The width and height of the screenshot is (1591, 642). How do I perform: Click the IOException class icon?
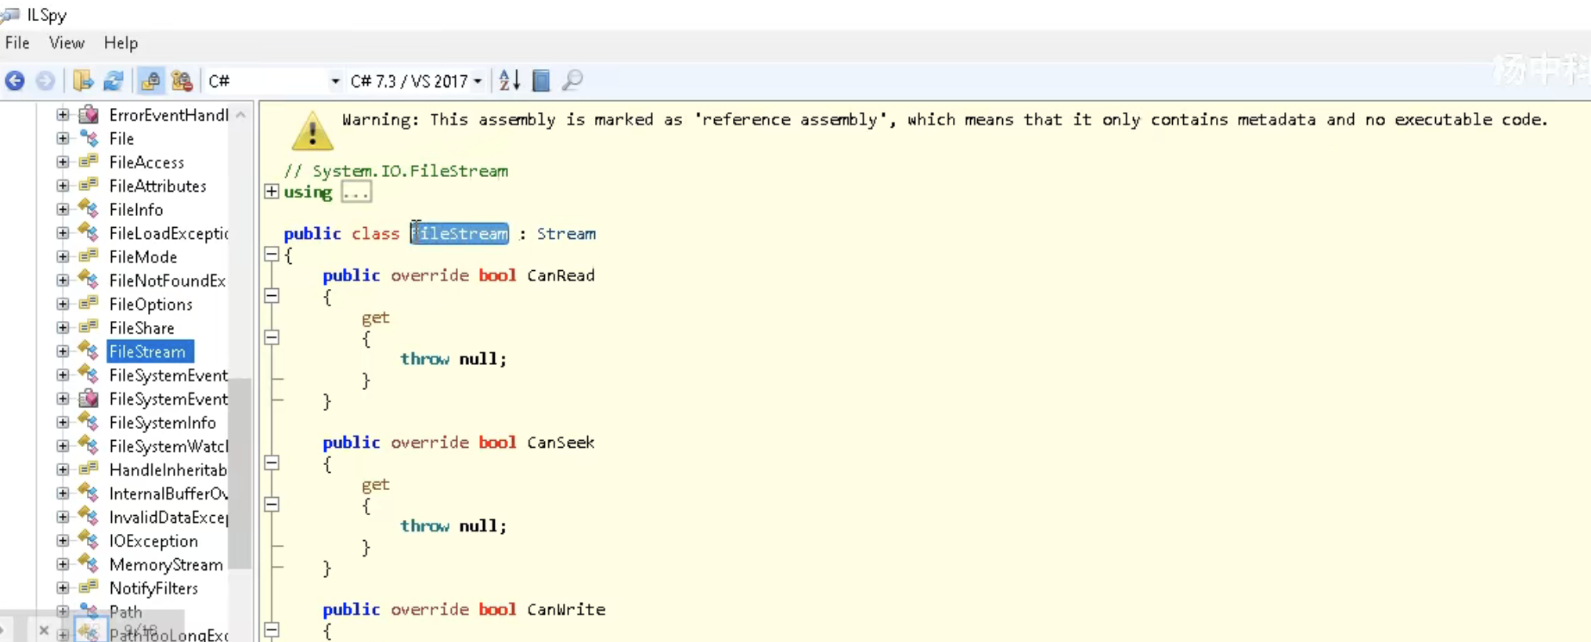point(88,541)
